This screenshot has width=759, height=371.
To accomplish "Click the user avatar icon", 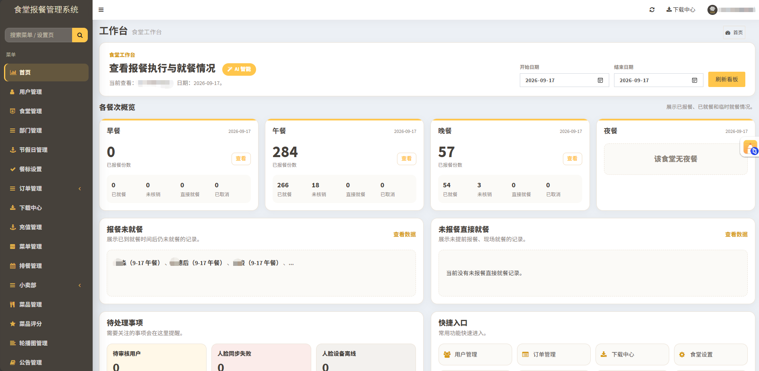I will point(712,10).
